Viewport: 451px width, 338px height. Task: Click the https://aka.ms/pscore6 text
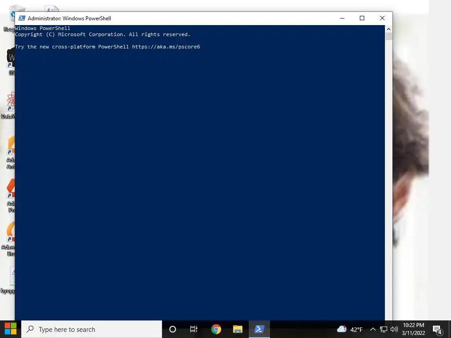coord(166,47)
